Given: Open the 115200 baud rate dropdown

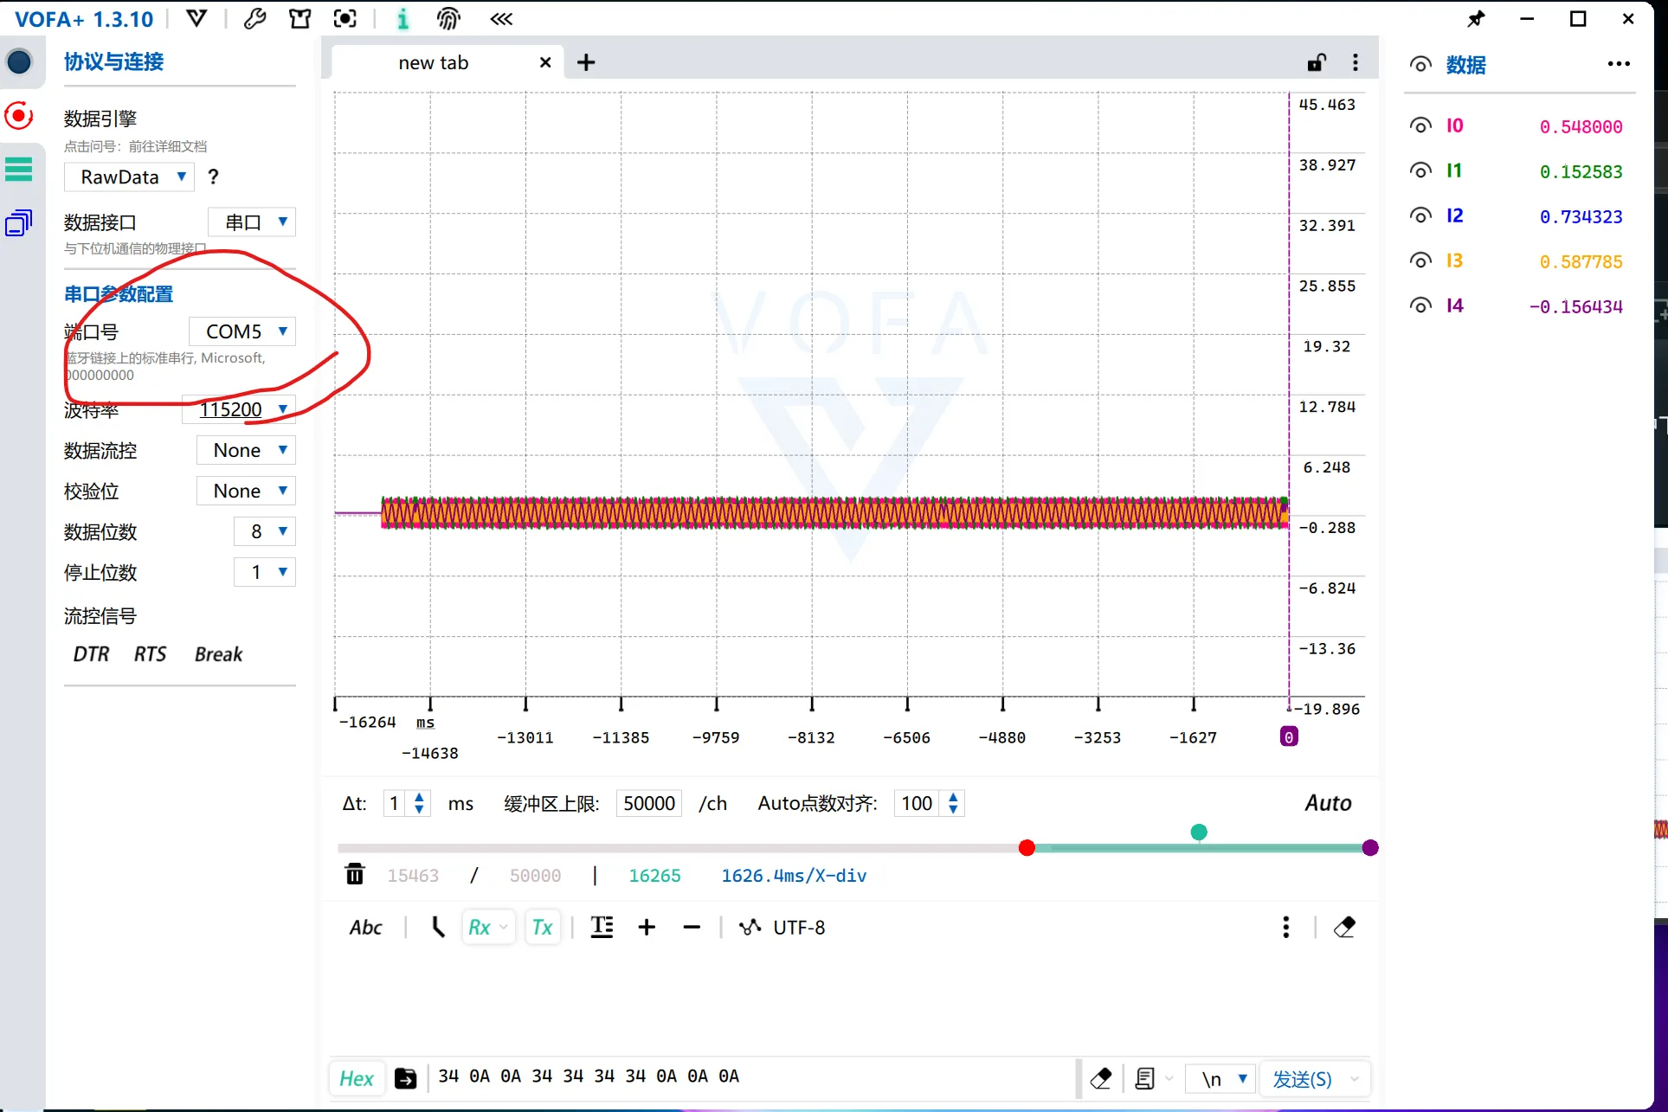Looking at the screenshot, I should 239,409.
